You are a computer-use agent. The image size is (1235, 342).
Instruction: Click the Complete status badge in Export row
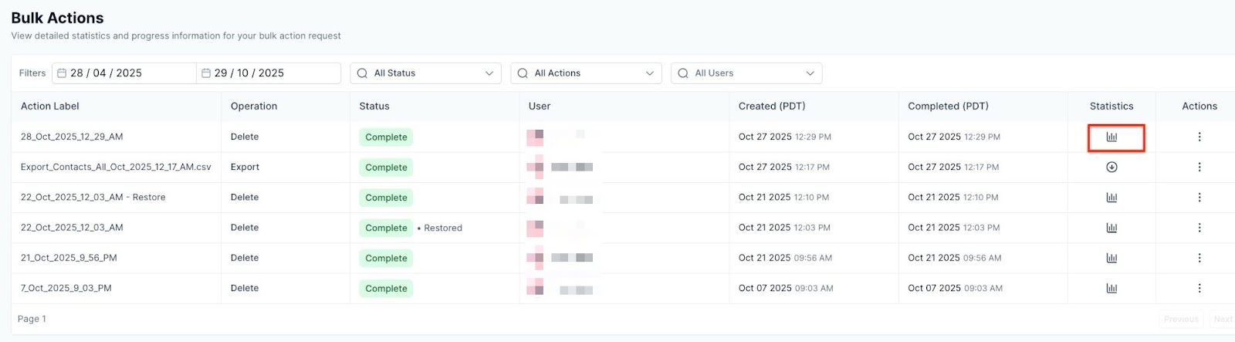coord(386,168)
